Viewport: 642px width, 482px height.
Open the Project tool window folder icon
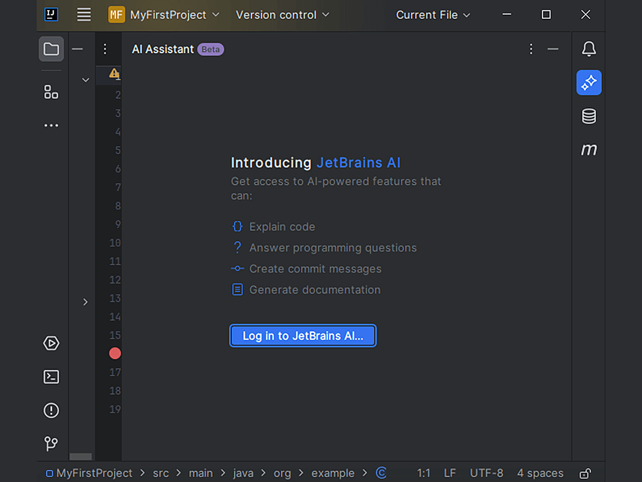51,49
